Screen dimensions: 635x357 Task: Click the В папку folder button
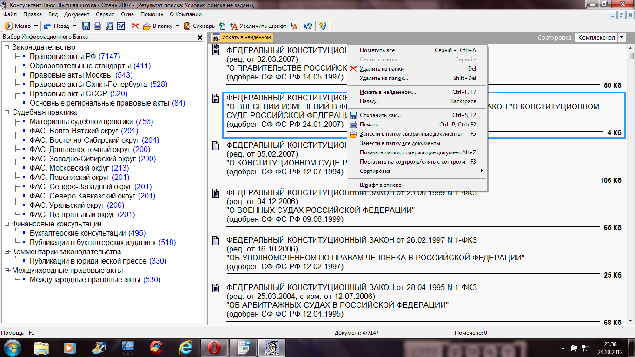click(158, 26)
